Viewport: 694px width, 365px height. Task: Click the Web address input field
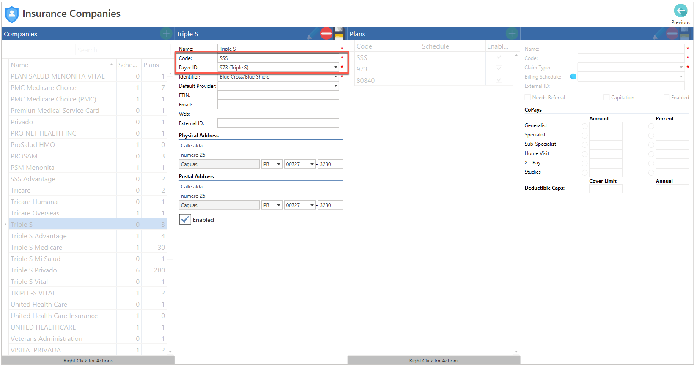pos(291,114)
